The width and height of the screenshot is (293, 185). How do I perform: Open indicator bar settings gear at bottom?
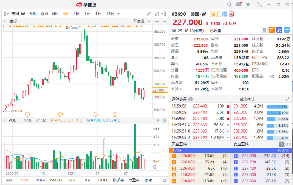click(x=164, y=181)
